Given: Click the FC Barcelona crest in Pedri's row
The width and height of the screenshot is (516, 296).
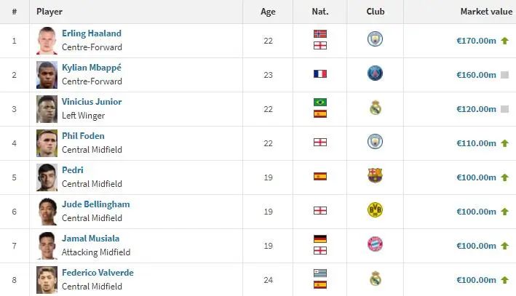Looking at the screenshot, I should click(375, 176).
